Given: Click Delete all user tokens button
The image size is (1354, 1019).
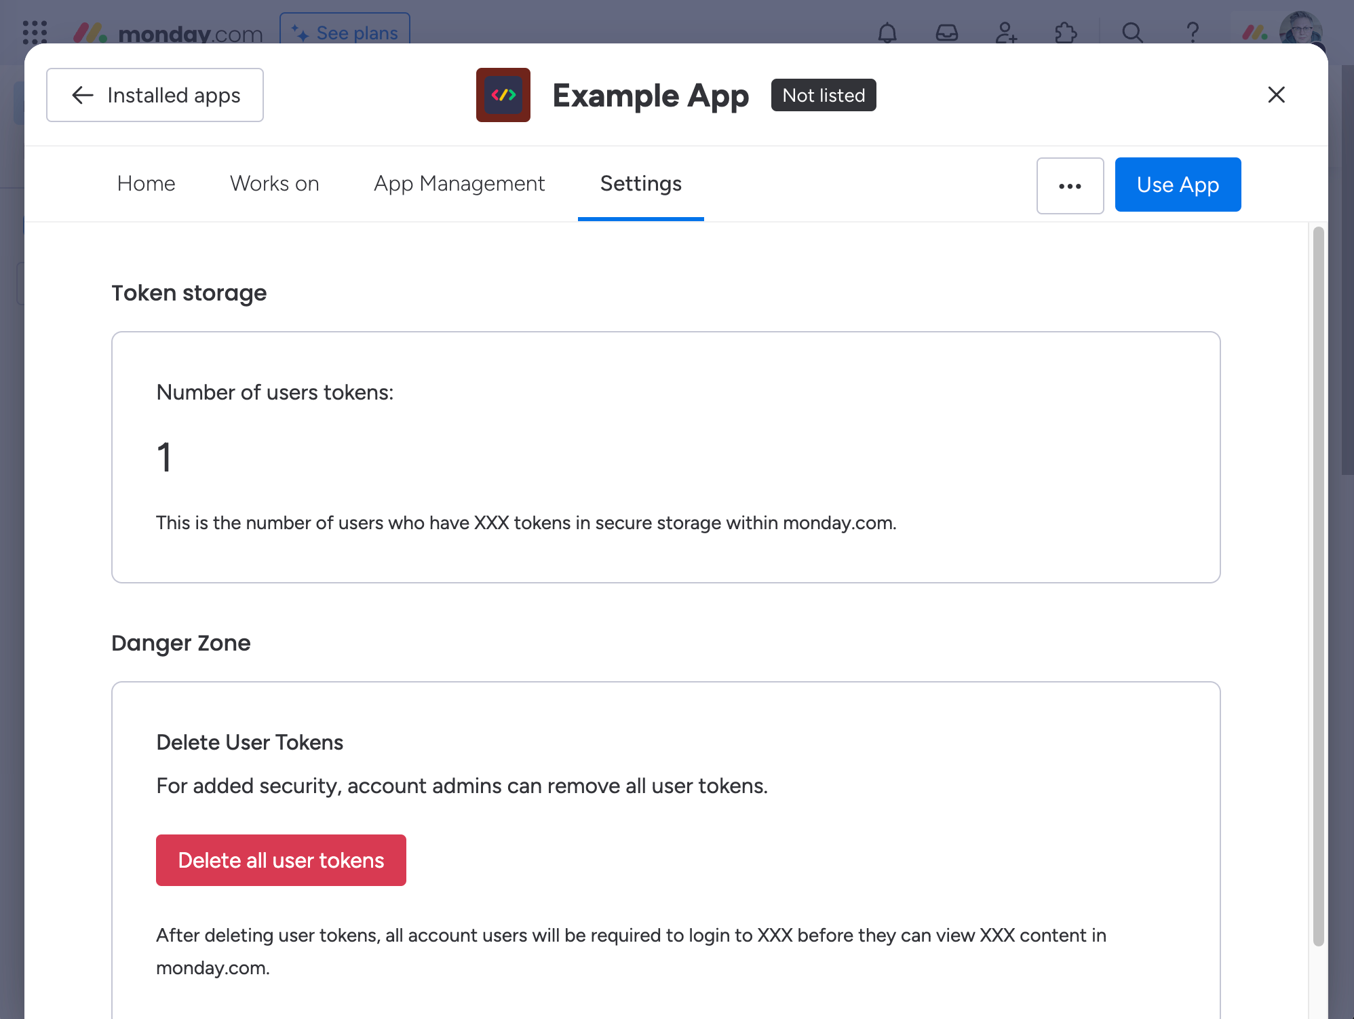Looking at the screenshot, I should click(x=281, y=860).
